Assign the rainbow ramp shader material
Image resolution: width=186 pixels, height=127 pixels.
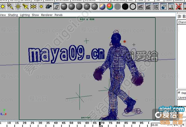click(110, 6)
